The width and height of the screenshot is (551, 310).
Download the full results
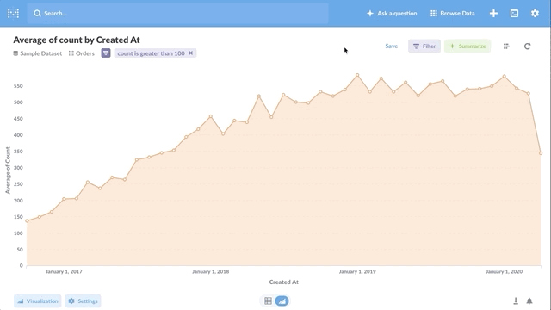click(x=516, y=301)
